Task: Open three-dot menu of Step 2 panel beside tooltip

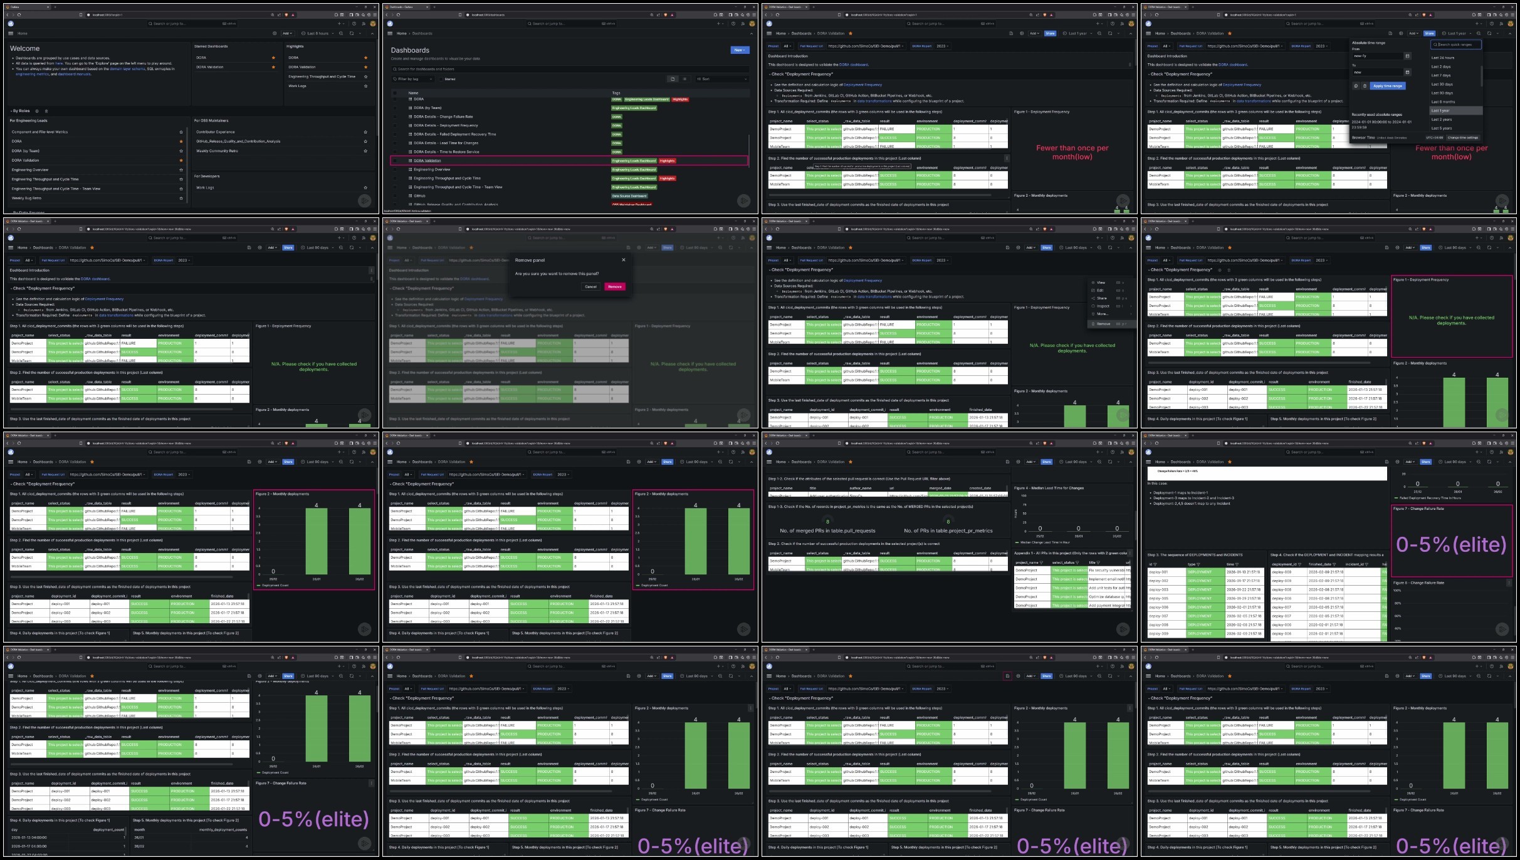Action: pos(1007,158)
